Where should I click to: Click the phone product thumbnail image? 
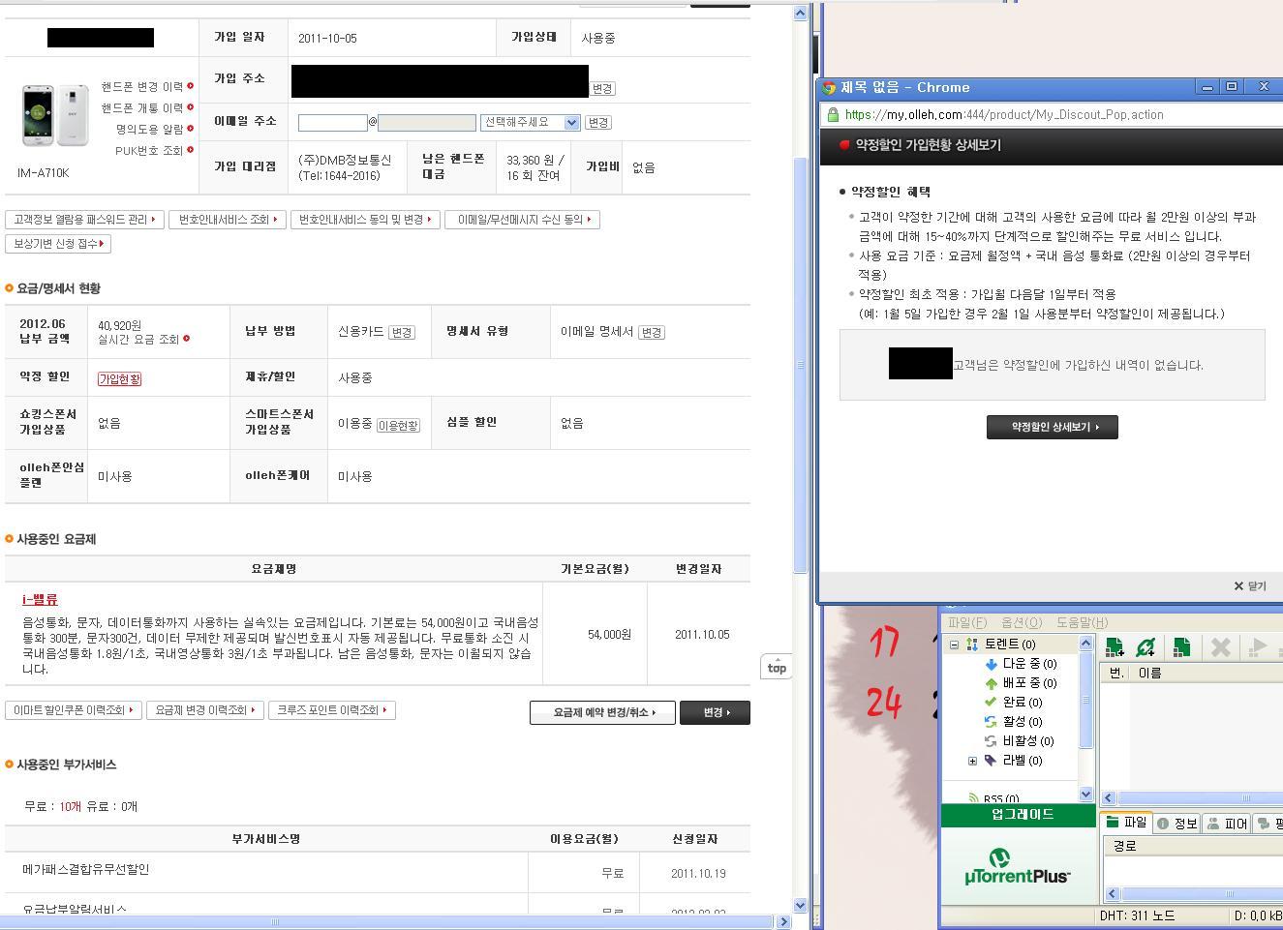pos(55,115)
